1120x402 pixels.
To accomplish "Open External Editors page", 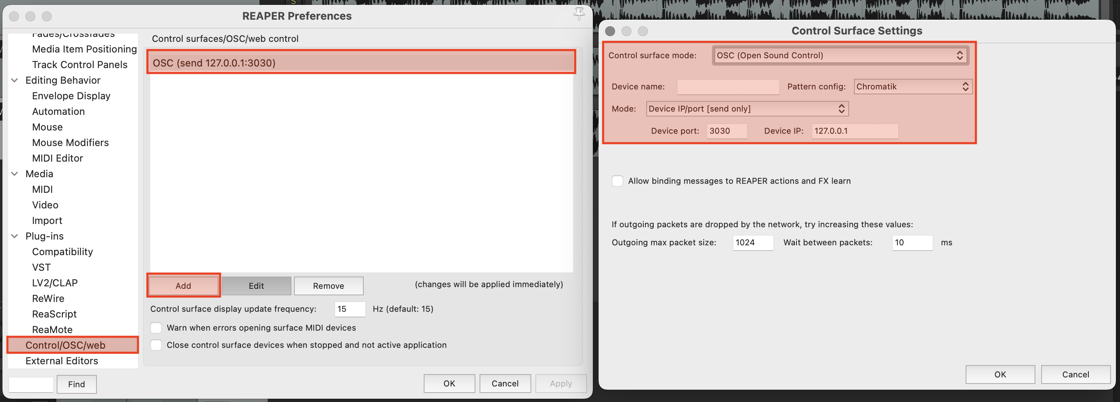I will (61, 361).
